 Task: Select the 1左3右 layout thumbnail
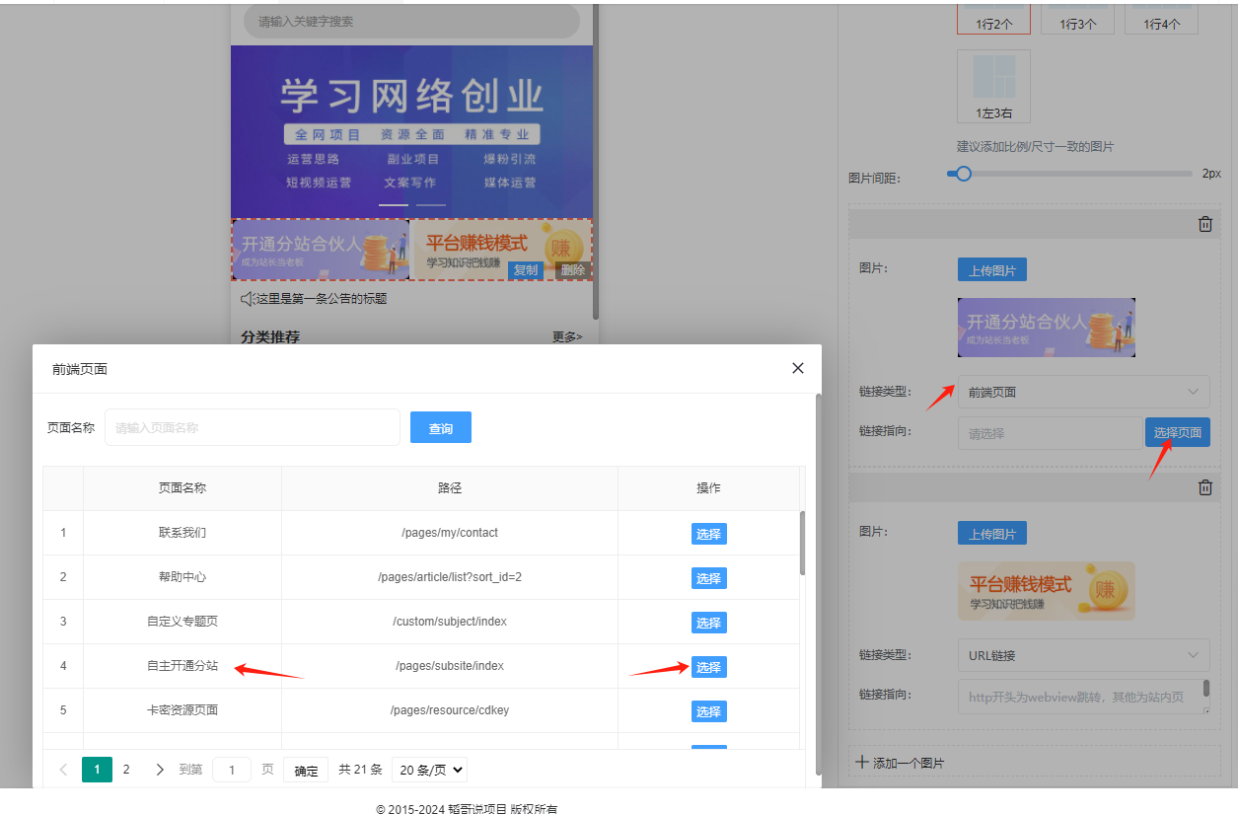(993, 87)
